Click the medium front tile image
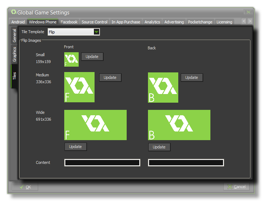Screen dimensions: 262x201 click(x=79, y=87)
